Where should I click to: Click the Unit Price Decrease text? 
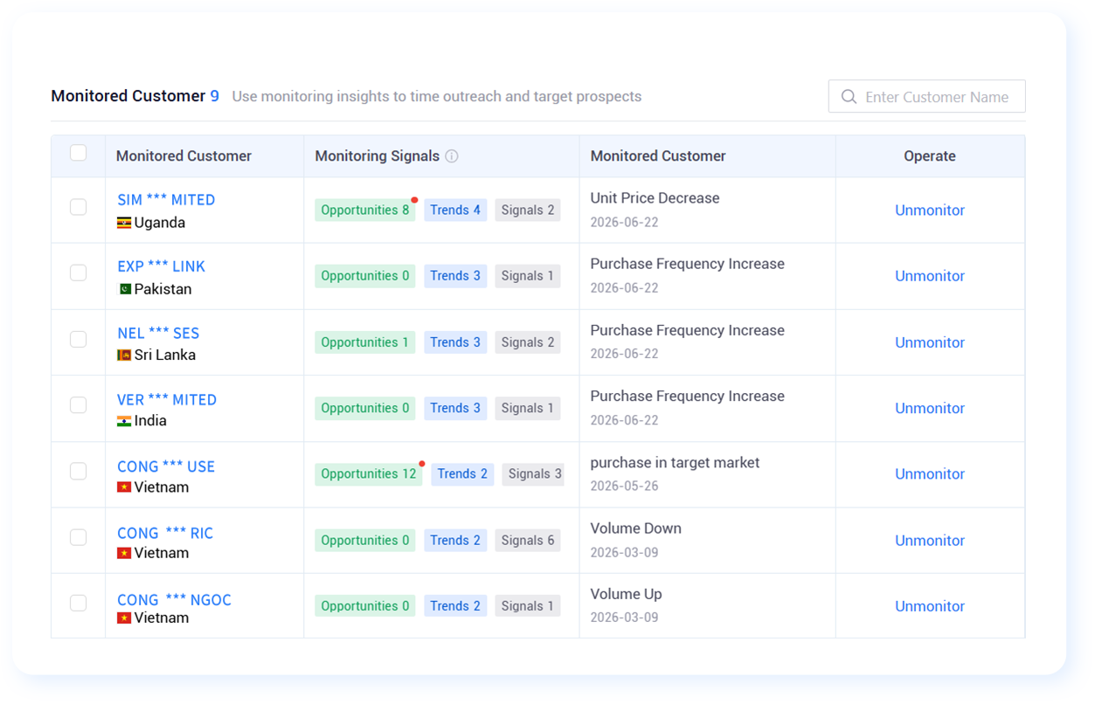tap(655, 198)
